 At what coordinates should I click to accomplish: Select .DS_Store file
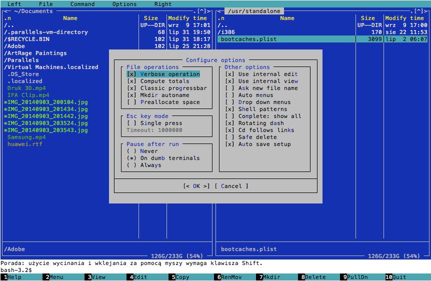(23, 74)
